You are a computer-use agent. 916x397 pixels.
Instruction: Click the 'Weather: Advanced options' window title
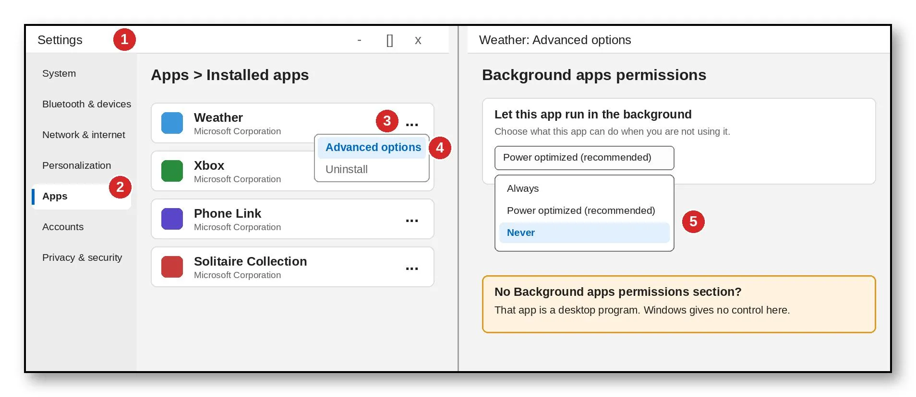point(555,40)
